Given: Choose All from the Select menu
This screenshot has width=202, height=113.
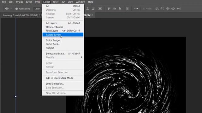Looking at the screenshot, I should pos(63,6).
